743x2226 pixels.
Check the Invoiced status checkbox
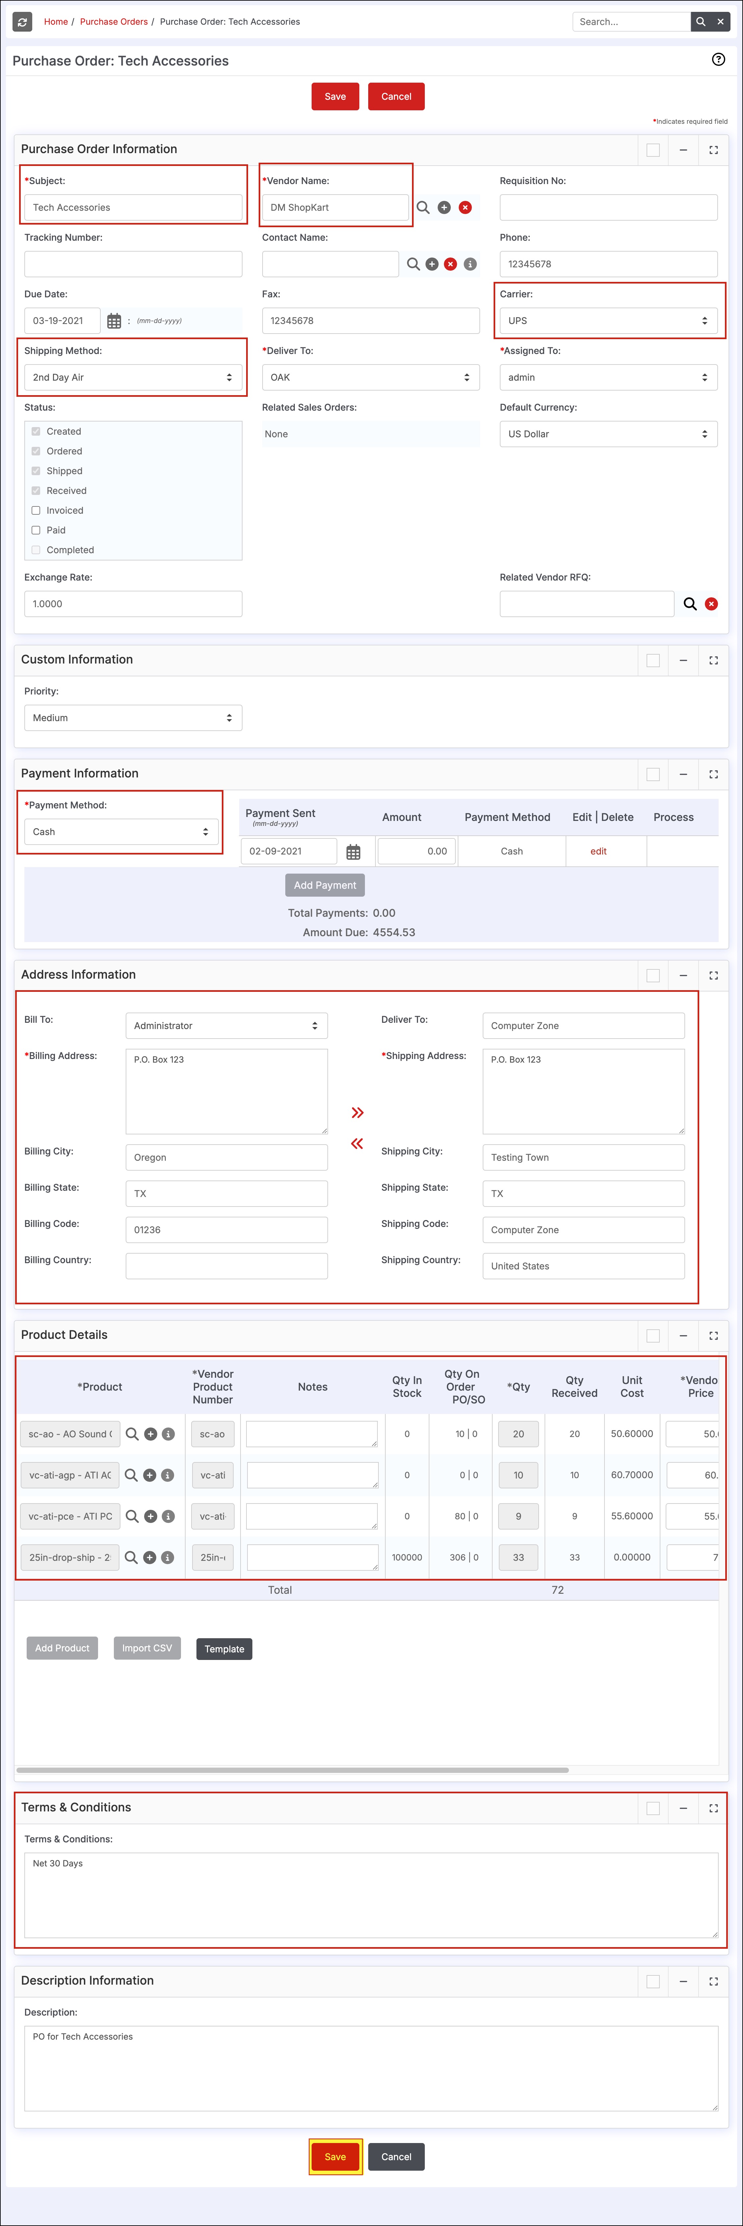pos(36,511)
